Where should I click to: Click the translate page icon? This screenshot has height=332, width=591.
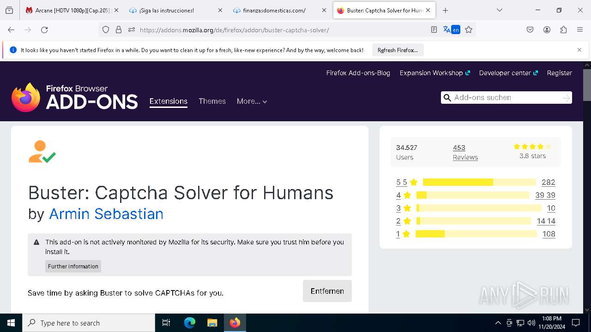click(451, 30)
